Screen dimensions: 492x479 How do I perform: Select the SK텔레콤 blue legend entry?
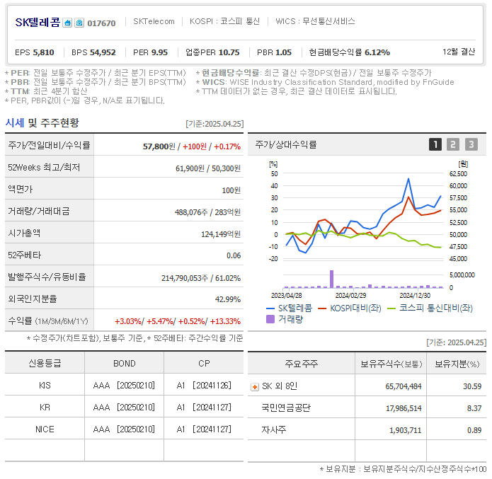point(289,308)
